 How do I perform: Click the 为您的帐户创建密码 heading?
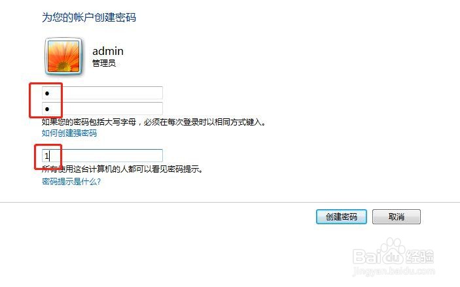tap(89, 17)
